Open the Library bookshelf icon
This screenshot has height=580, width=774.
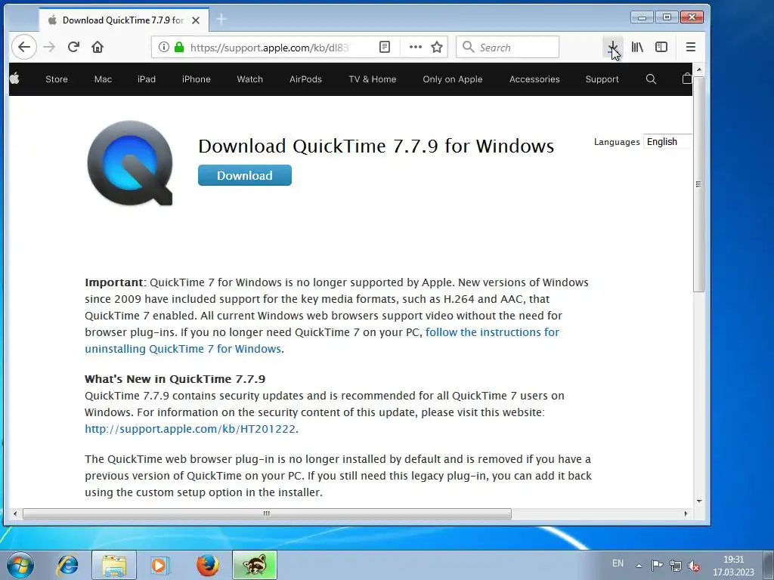tap(637, 48)
